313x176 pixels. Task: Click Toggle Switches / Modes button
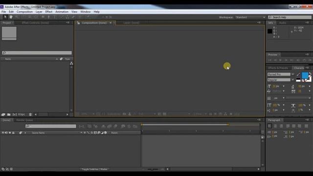pyautogui.click(x=94, y=169)
